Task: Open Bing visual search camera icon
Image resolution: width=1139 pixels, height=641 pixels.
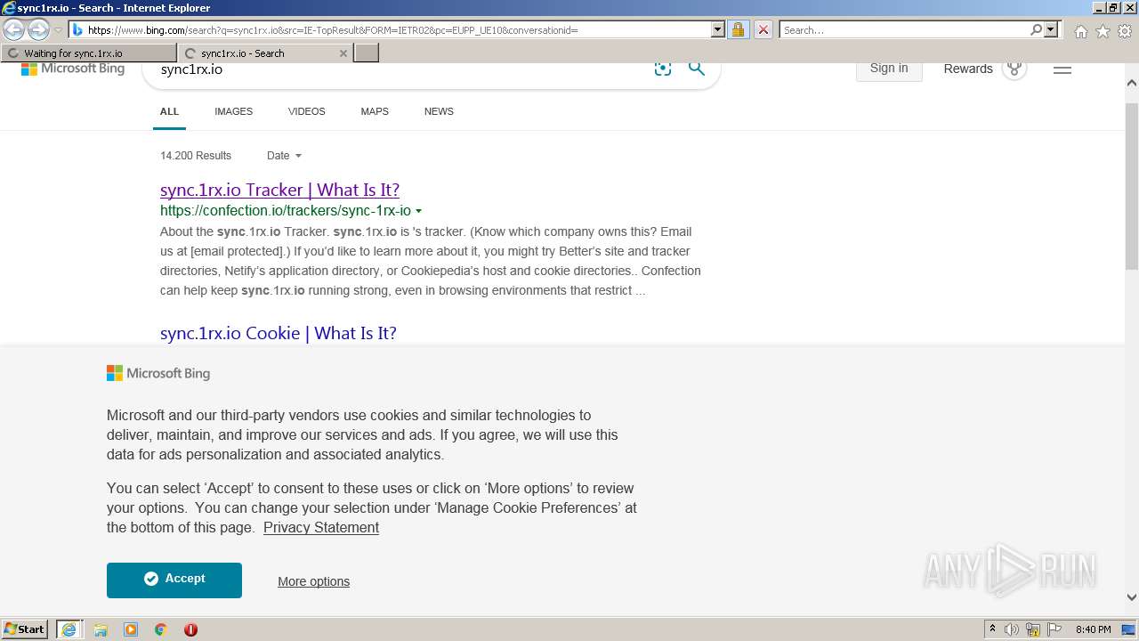Action: (663, 69)
